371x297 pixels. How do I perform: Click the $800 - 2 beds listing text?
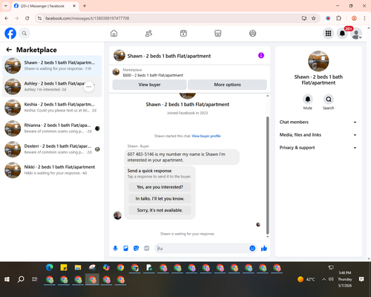coord(153,75)
